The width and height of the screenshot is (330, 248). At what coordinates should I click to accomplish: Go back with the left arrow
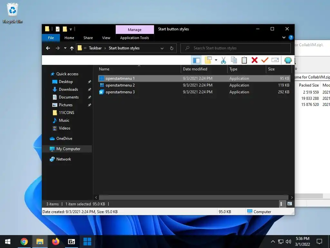pos(48,48)
